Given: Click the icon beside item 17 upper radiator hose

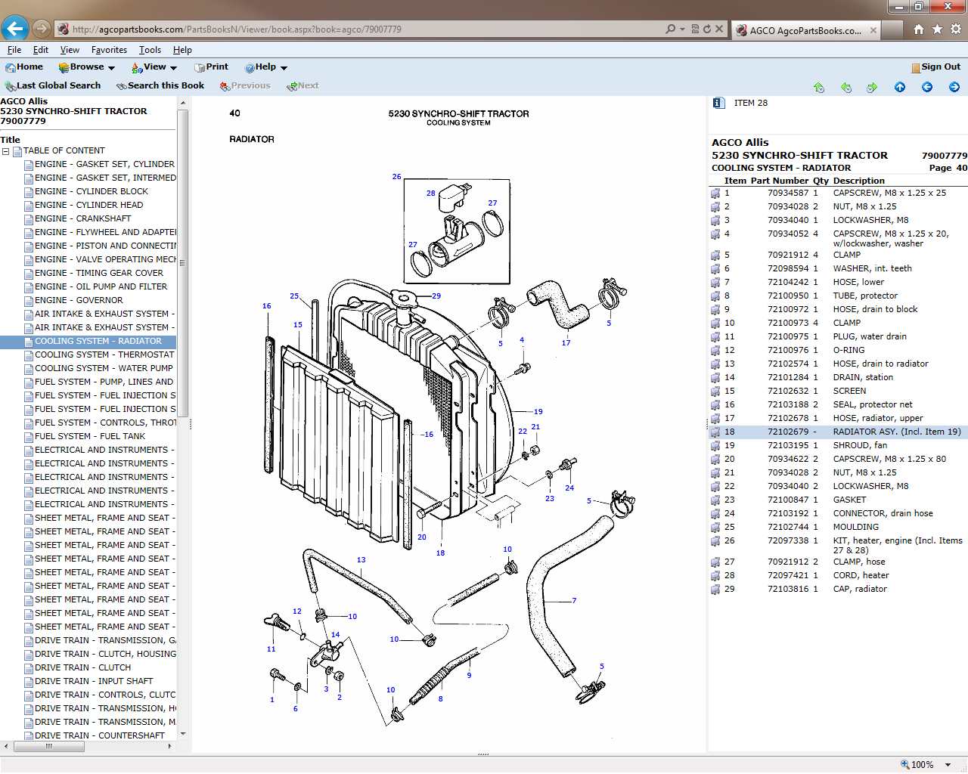Looking at the screenshot, I should (715, 419).
